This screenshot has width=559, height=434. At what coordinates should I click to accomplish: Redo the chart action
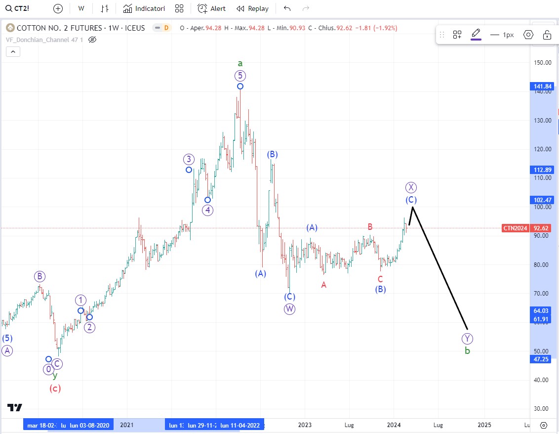(306, 8)
